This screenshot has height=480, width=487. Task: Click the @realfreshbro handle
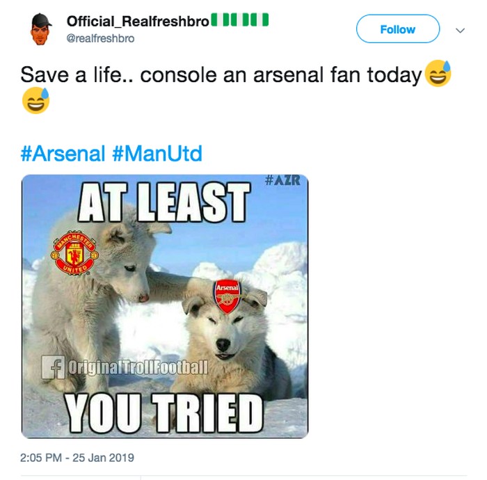(x=100, y=38)
